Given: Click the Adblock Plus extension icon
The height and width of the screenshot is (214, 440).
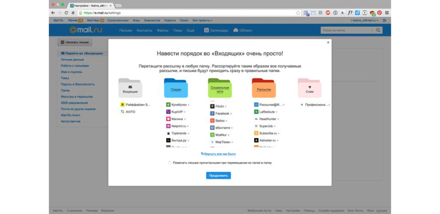Looking at the screenshot, I should pos(328,13).
